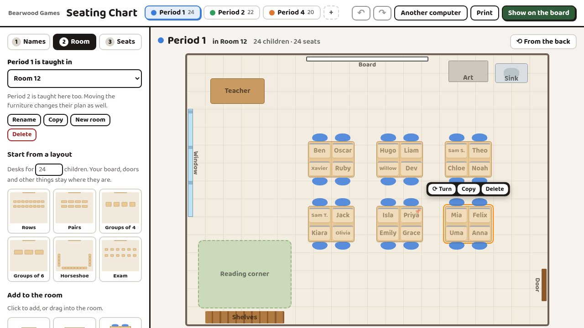
Task: Open the room selection dropdown
Action: (x=74, y=78)
